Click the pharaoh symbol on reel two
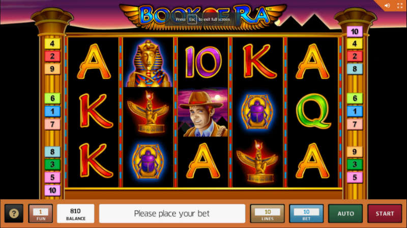Screen dimensions: 407x228 coord(148,62)
